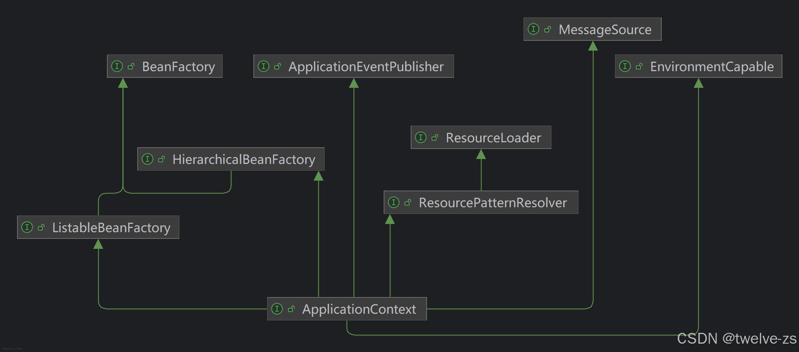The image size is (799, 352).
Task: Click the interface icon on the MessageSource node
Action: point(533,29)
